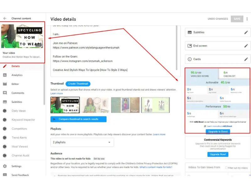Click the Send feedback icon
251x188 pixels.
coord(5,175)
